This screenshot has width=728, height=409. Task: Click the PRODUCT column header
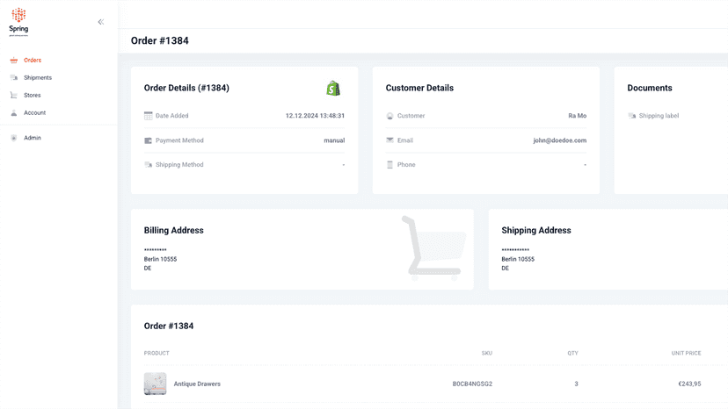(x=157, y=354)
